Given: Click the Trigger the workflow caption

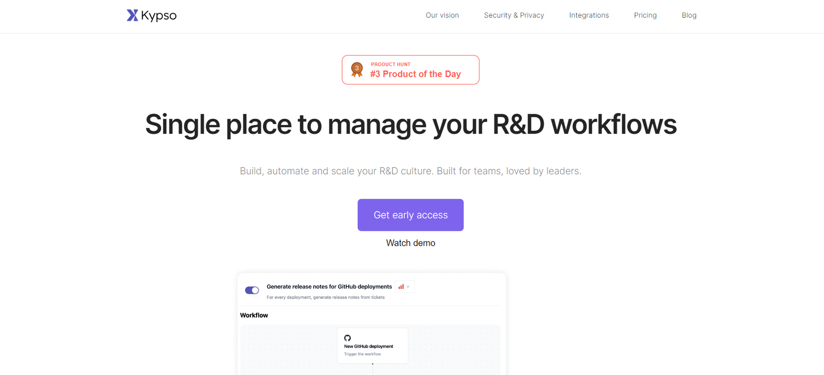Looking at the screenshot, I should tap(362, 354).
